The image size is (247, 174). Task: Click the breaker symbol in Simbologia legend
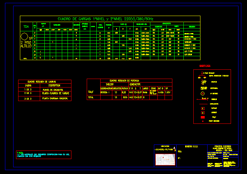[x=204, y=82]
